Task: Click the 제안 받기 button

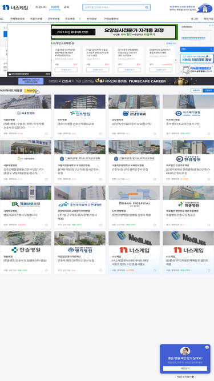Action: coord(185,368)
